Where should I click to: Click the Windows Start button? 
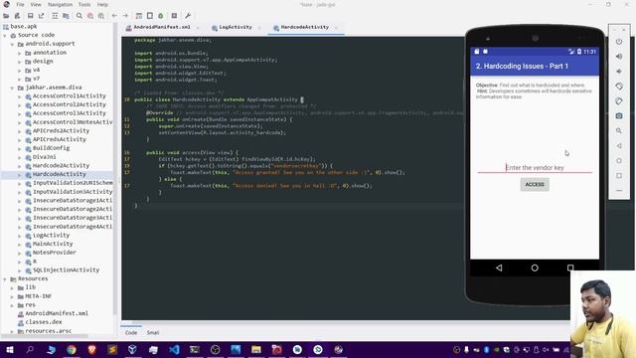pos(9,349)
